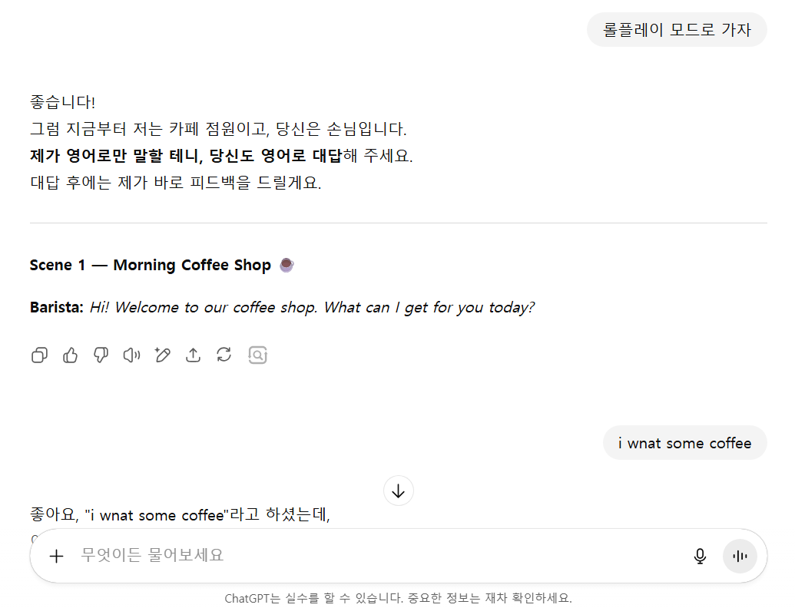Viewport: 795px width, 608px height.
Task: Click the voice mode circular button
Action: click(x=739, y=556)
